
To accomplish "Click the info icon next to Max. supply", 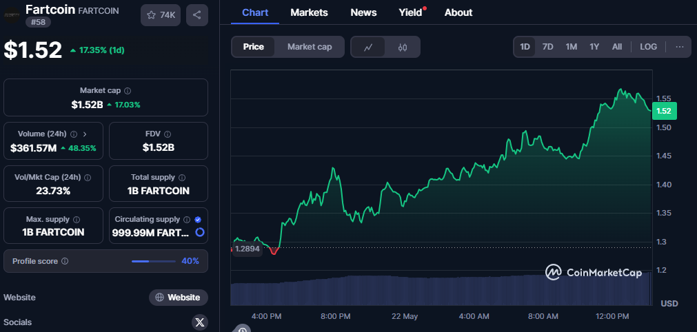I will pos(77,219).
